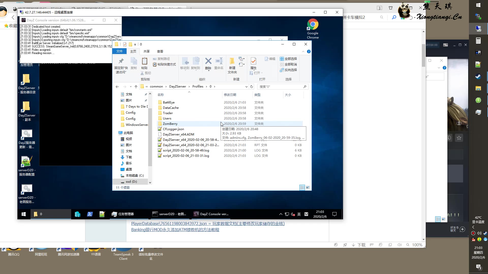Click the search box in Explorer
Screen dimensions: 488x274
[x=280, y=87]
